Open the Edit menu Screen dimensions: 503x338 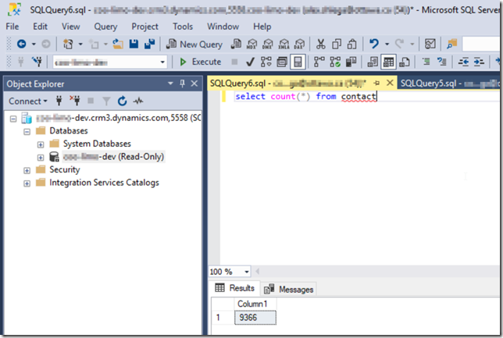coord(40,27)
